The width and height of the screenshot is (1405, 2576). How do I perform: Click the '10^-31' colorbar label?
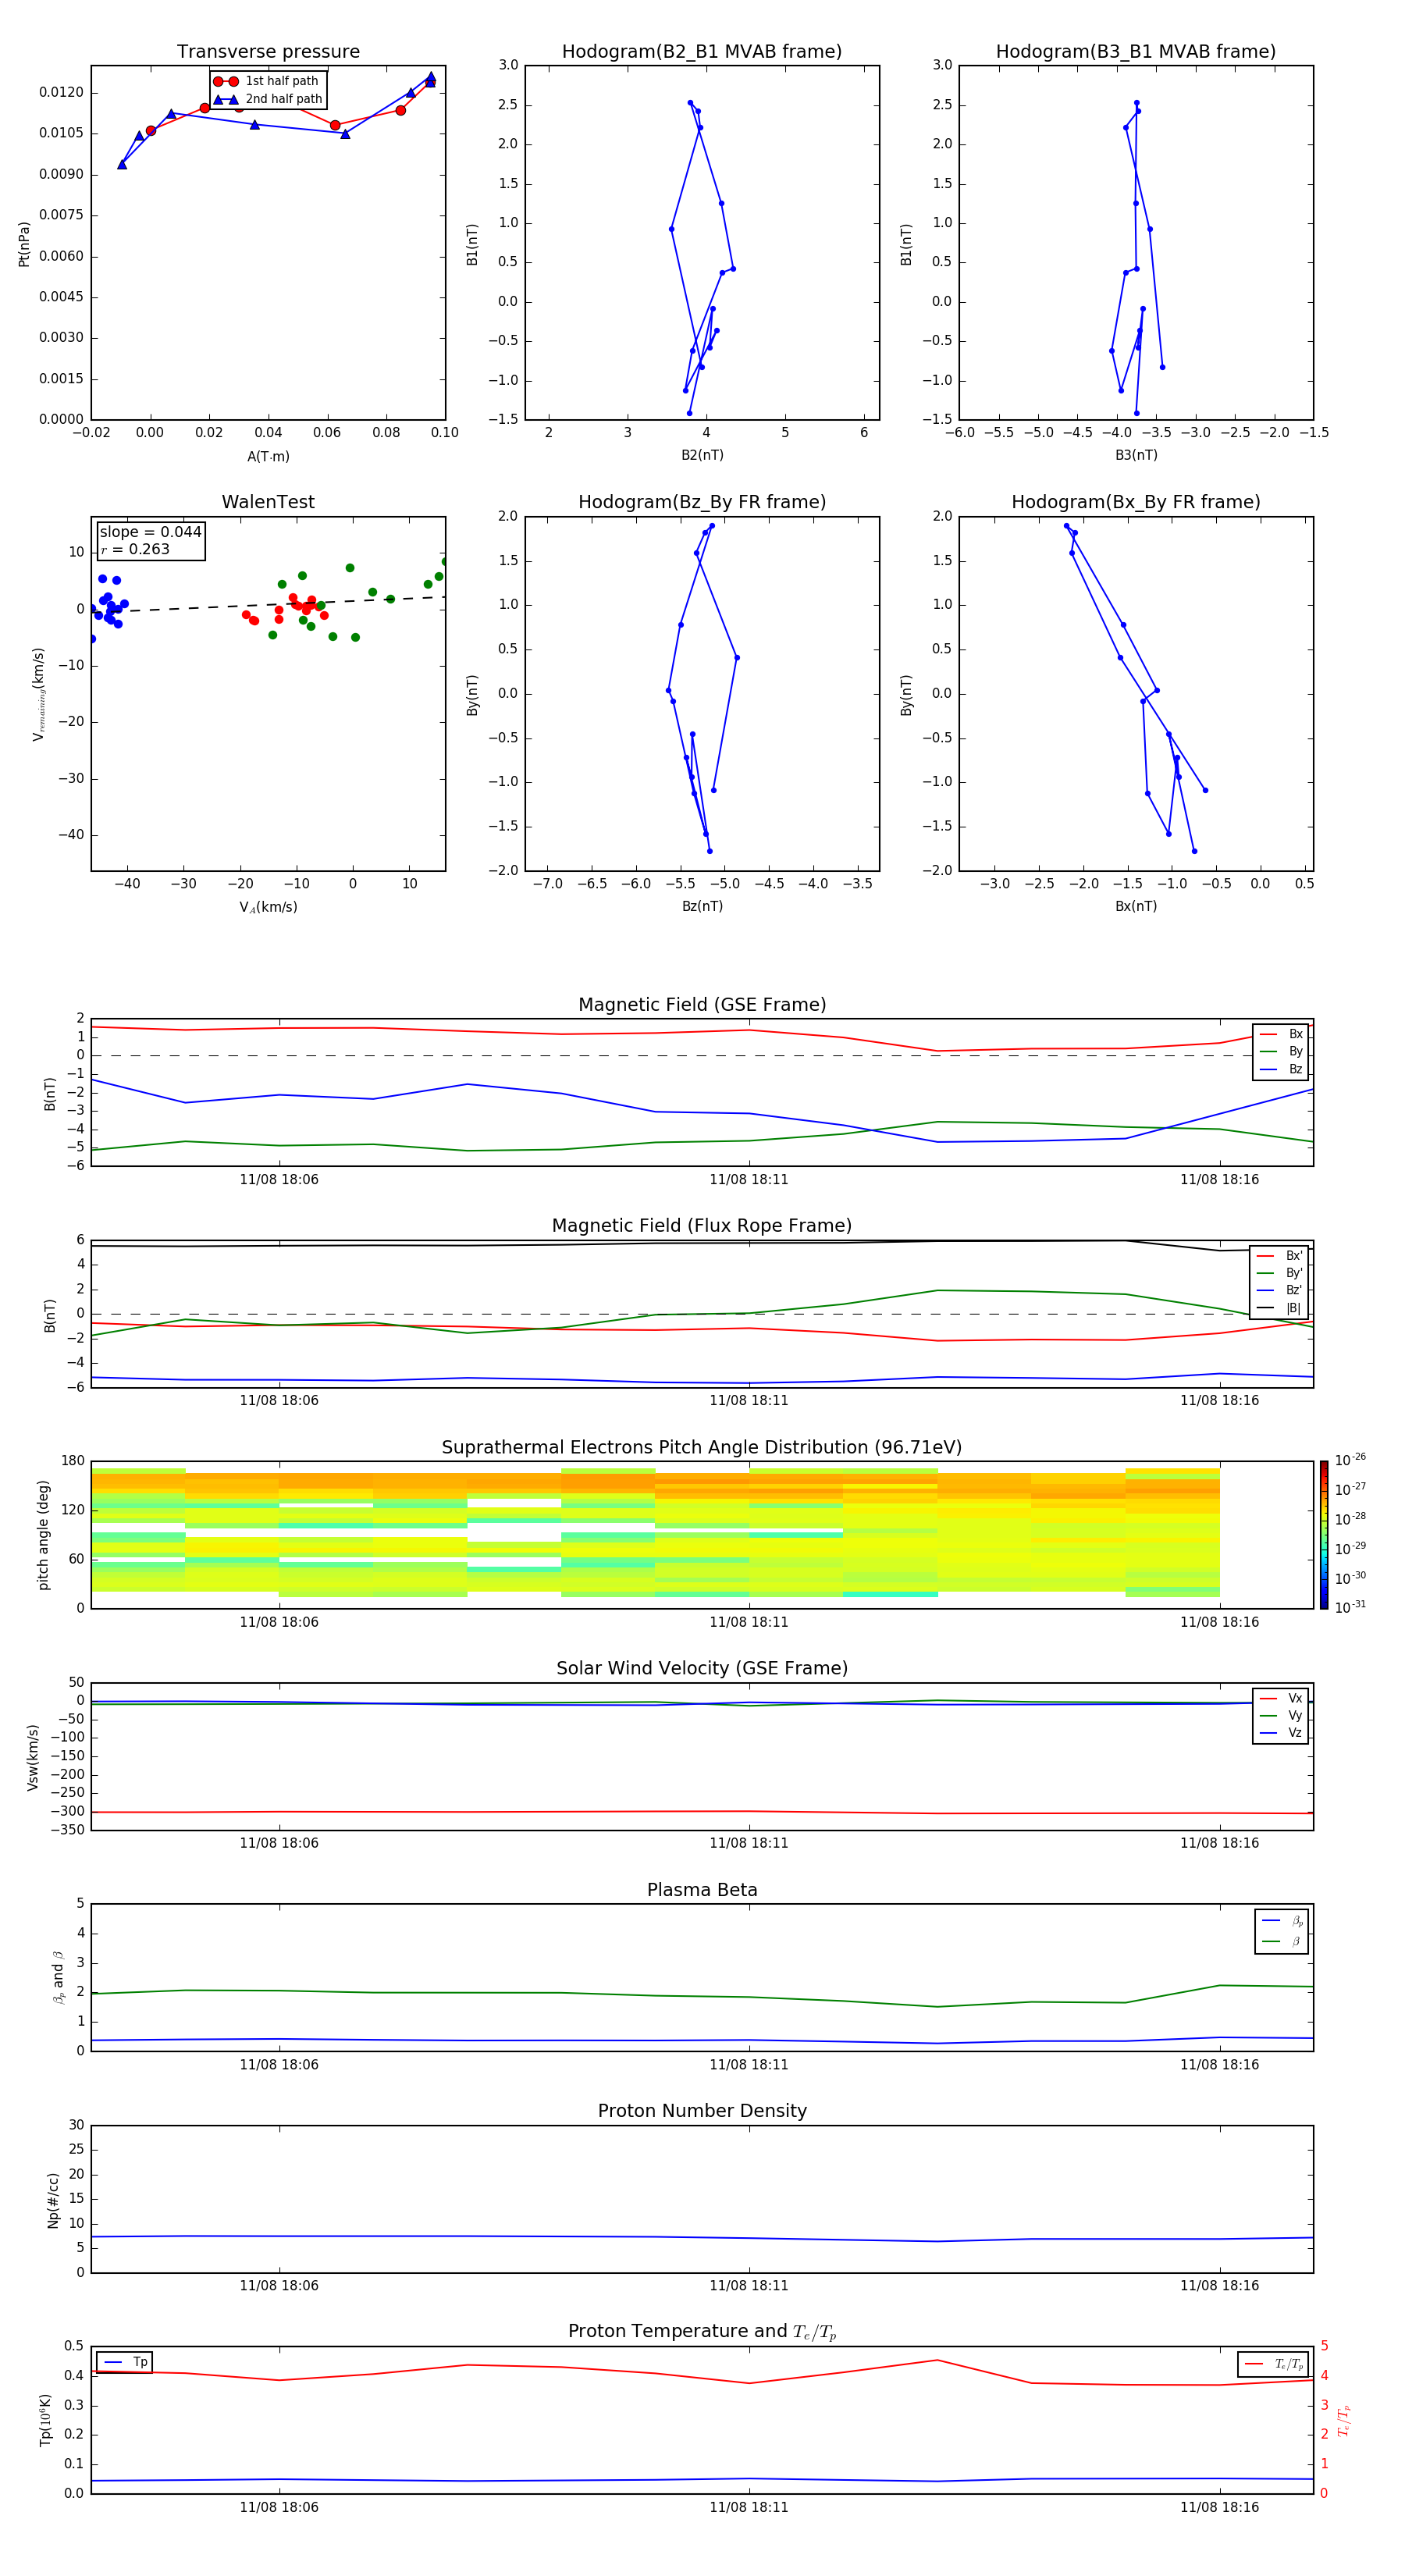pos(1350,1607)
